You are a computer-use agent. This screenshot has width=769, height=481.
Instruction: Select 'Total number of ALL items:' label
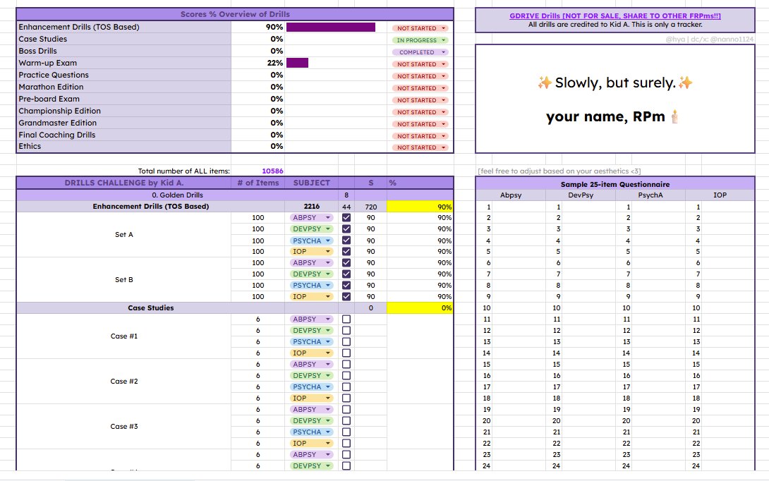tap(183, 171)
